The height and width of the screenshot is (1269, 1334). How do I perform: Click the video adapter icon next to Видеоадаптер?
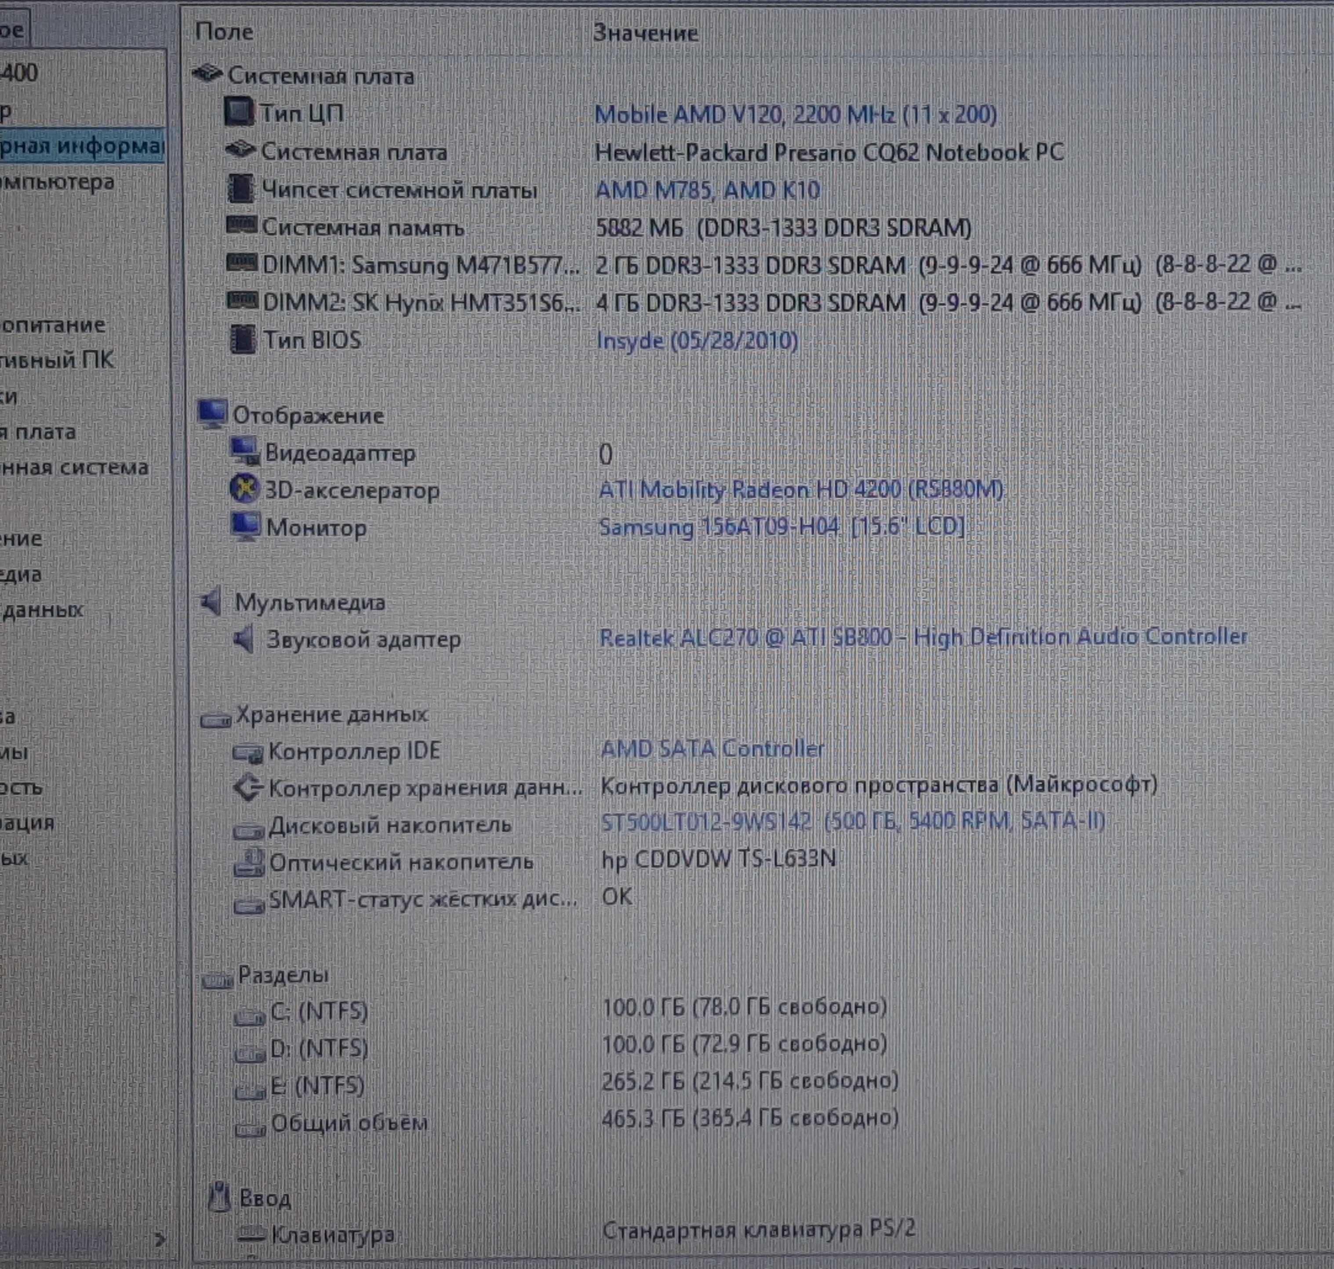[x=244, y=451]
